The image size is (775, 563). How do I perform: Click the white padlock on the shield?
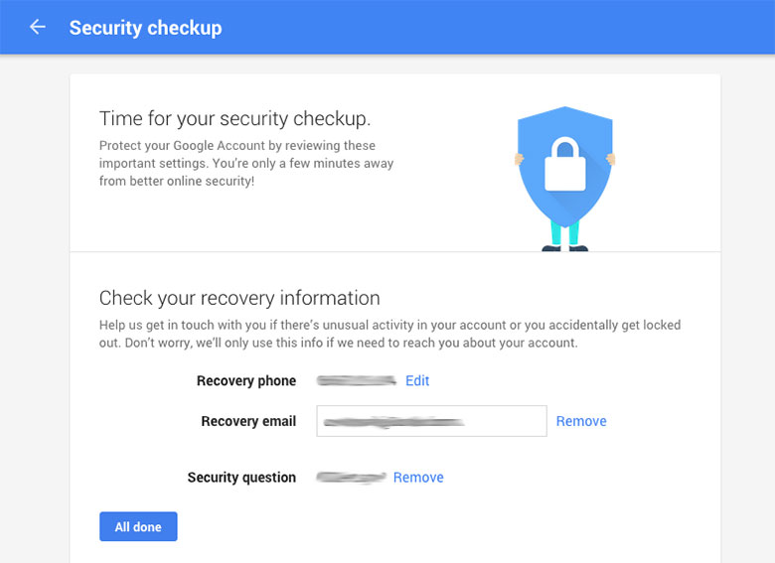point(565,164)
